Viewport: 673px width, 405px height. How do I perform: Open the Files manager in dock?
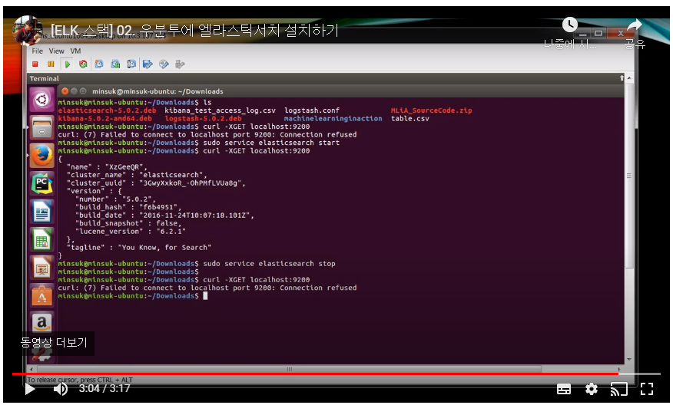coord(41,128)
